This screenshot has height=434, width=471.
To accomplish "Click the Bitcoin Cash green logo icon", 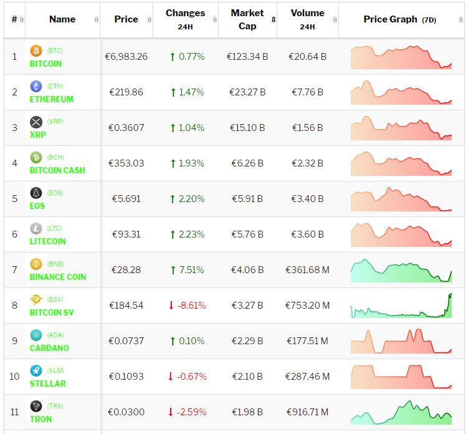I will (x=36, y=157).
